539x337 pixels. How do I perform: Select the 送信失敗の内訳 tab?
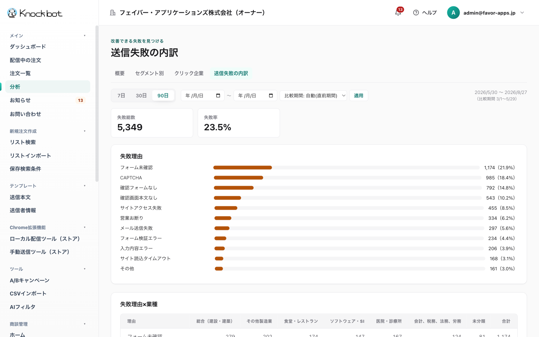[x=231, y=73]
